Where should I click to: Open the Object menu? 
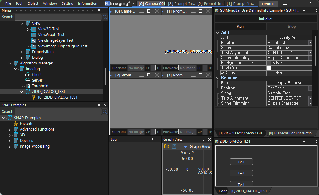tap(33, 3)
